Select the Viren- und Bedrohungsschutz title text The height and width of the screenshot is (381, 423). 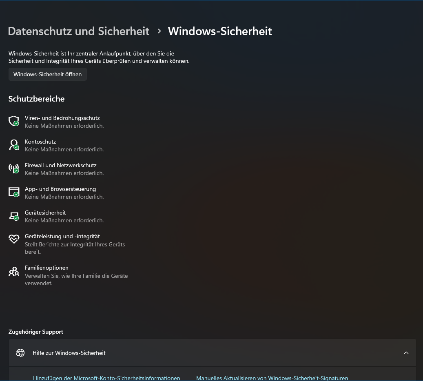[62, 118]
